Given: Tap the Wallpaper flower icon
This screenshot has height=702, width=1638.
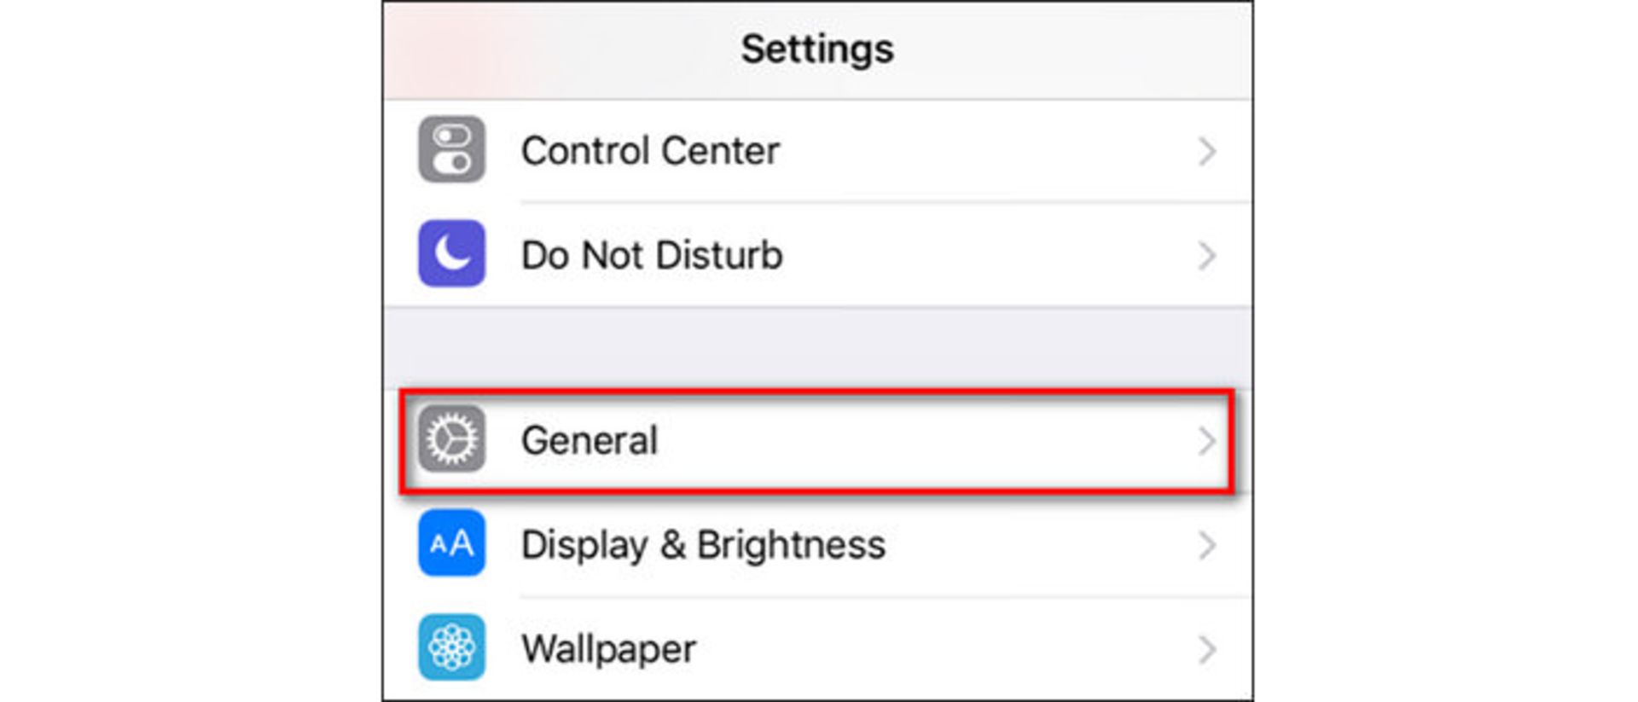Looking at the screenshot, I should click(451, 647).
